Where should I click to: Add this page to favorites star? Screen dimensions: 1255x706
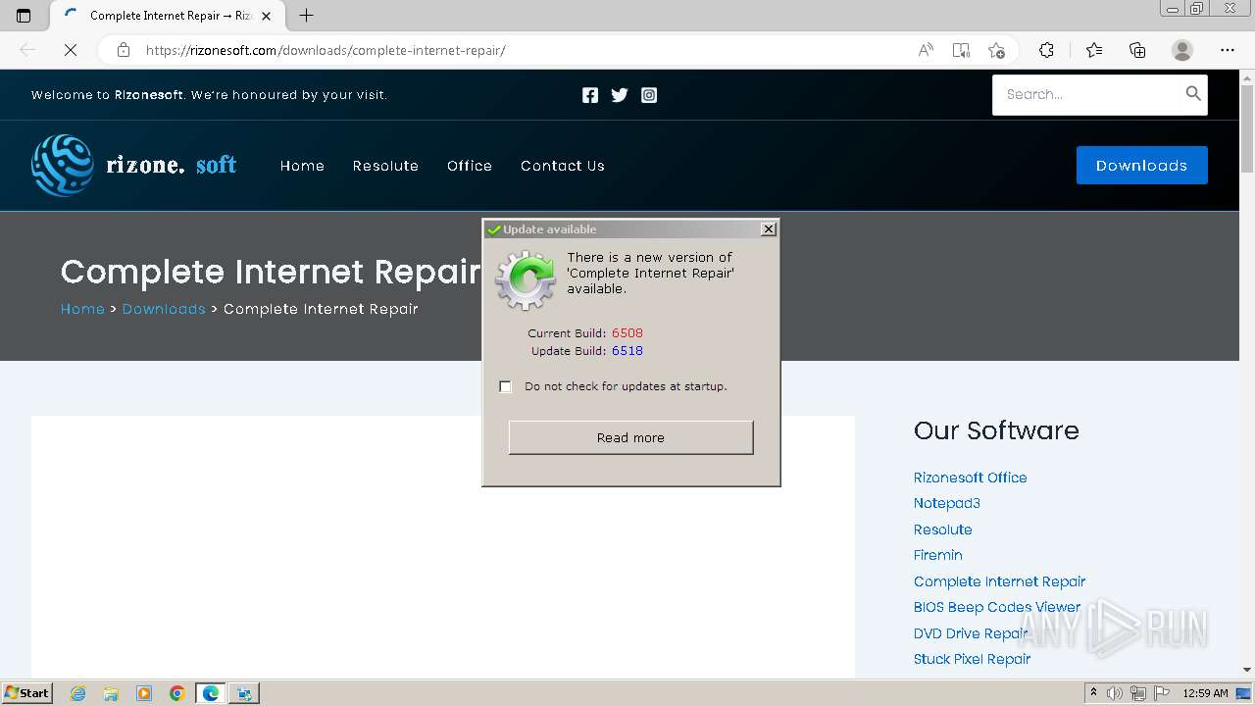click(996, 50)
